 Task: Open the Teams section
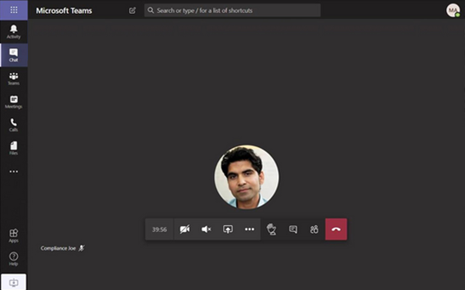point(14,78)
